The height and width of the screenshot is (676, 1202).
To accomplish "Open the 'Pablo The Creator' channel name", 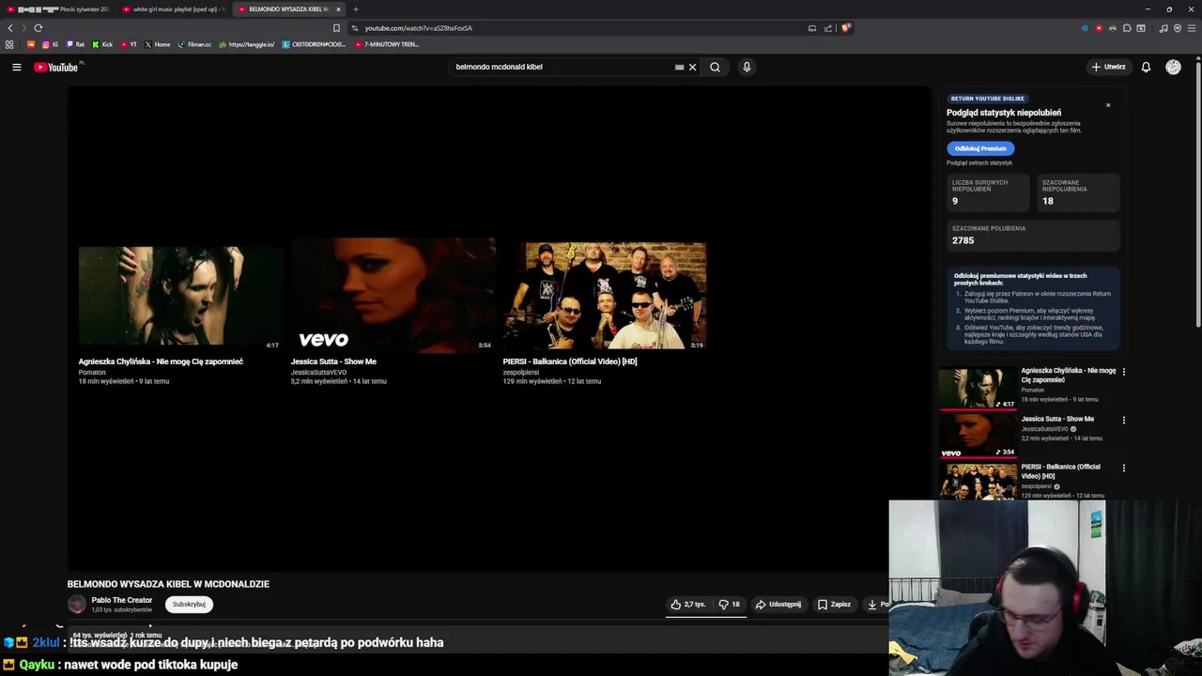I will point(121,600).
